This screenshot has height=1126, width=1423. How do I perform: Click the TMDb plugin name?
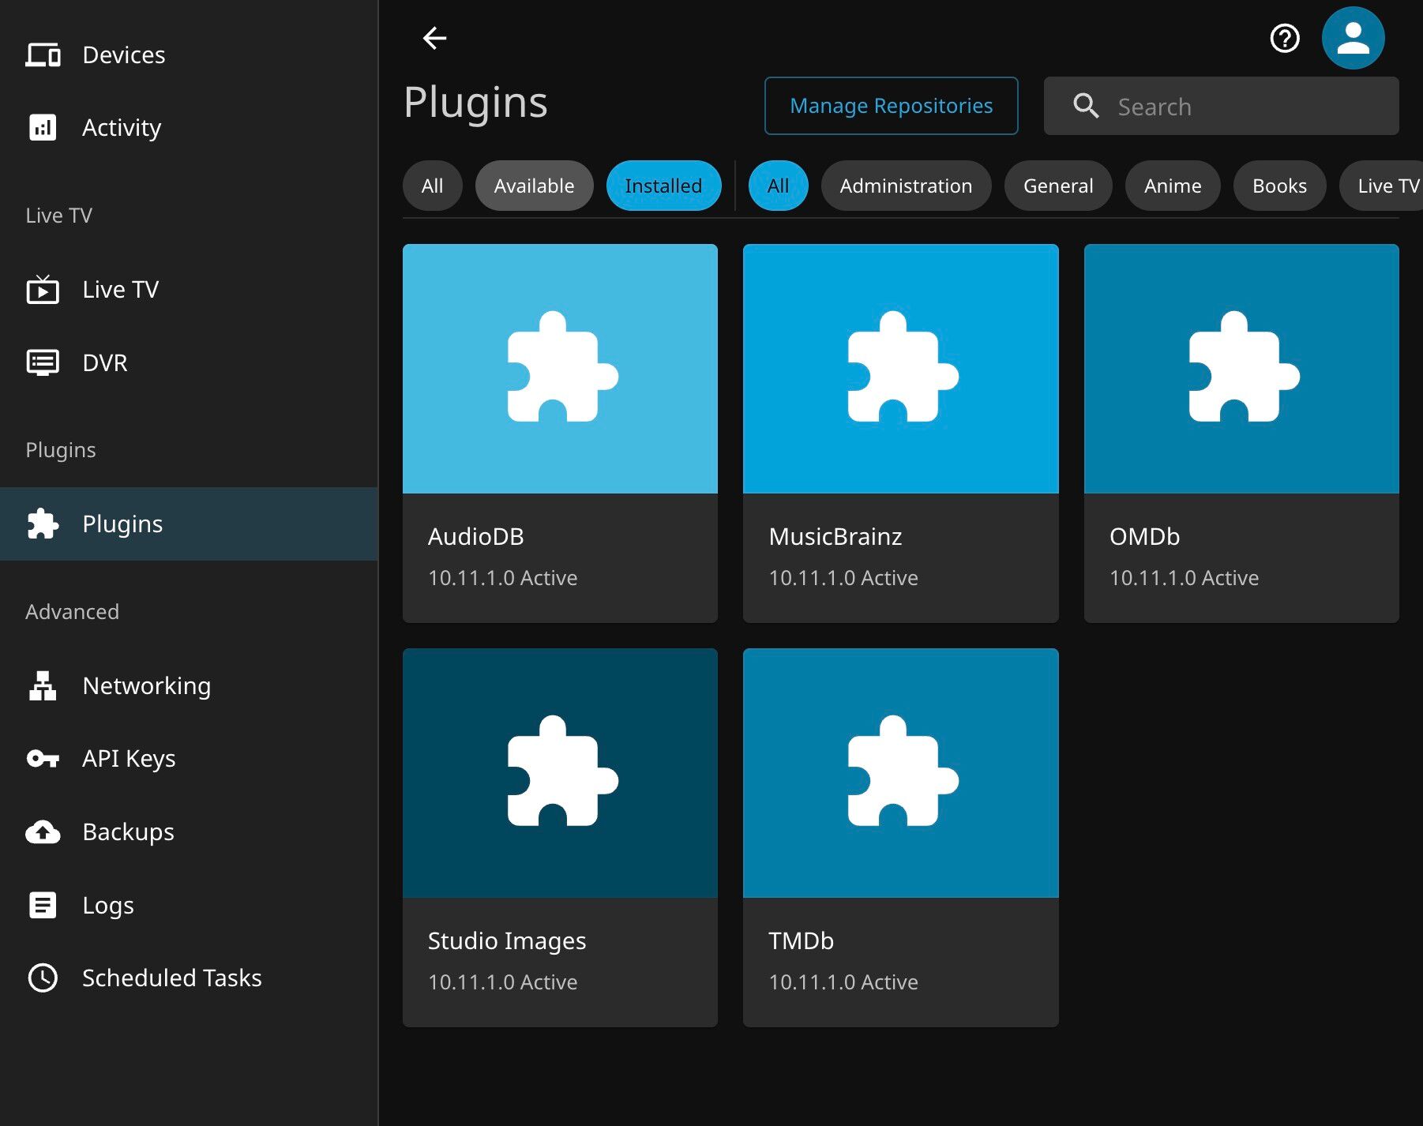click(801, 941)
